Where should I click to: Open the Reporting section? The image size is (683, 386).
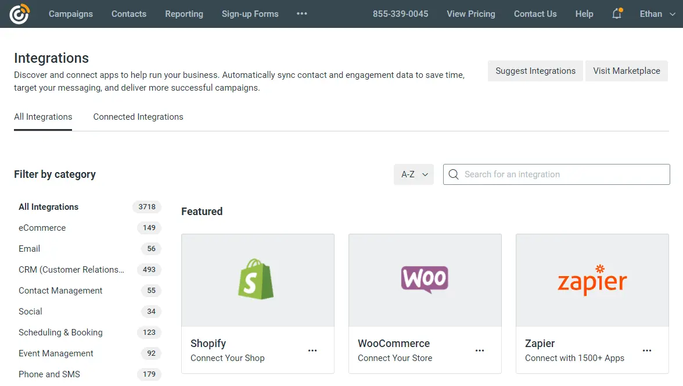coord(184,14)
